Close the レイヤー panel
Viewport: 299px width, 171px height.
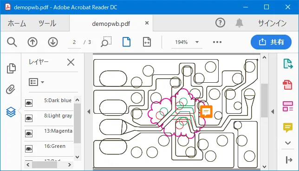pos(71,62)
